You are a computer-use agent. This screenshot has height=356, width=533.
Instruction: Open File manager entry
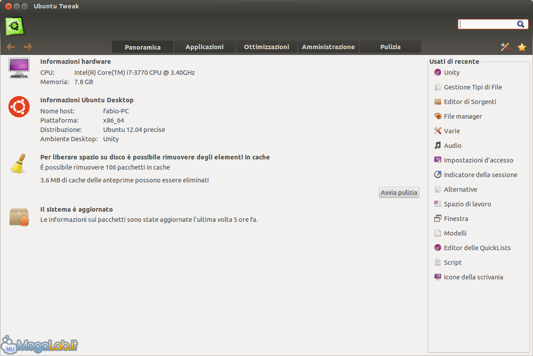pyautogui.click(x=463, y=116)
